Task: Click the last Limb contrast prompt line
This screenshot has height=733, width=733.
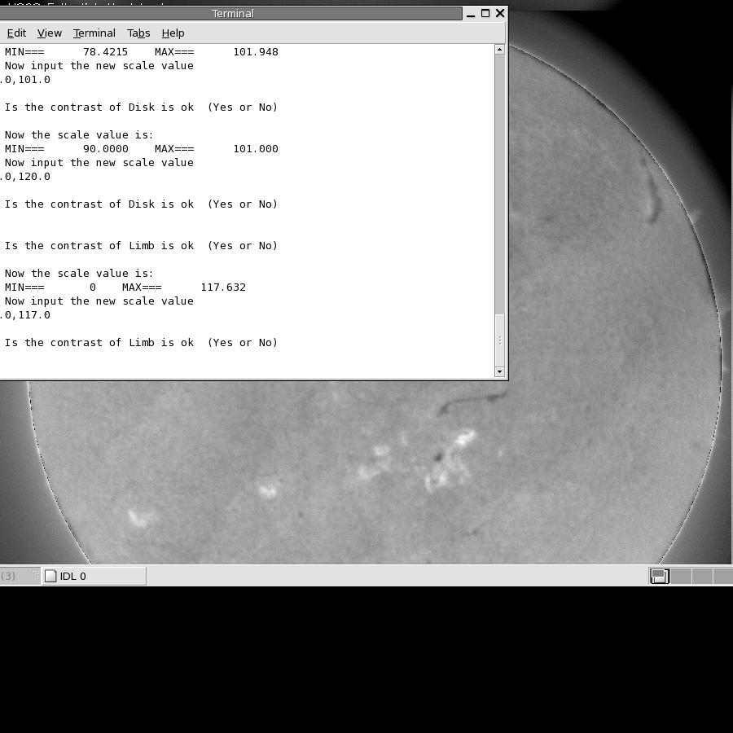Action: click(x=141, y=343)
